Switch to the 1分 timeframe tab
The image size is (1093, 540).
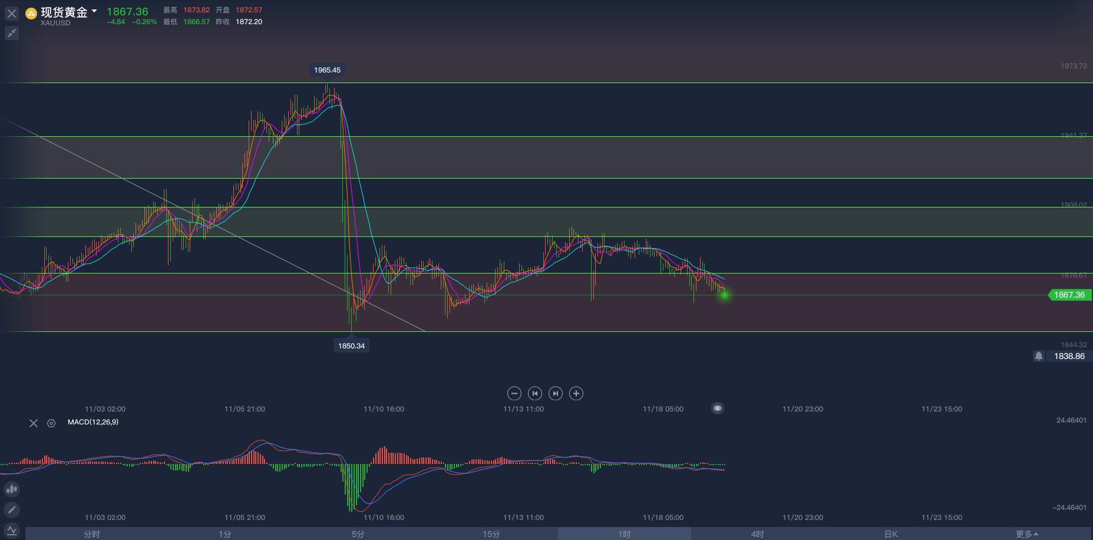click(x=225, y=534)
